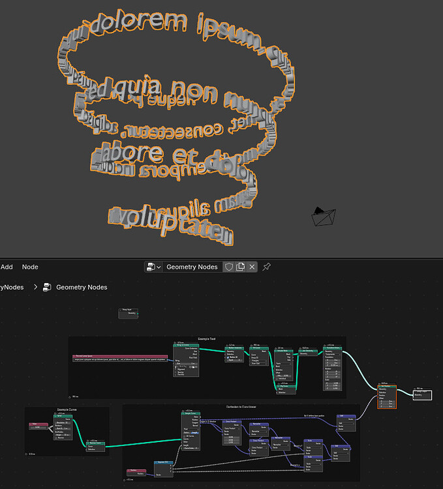Select the Fill Curve node header
The width and height of the screenshot is (443, 489).
[259, 348]
